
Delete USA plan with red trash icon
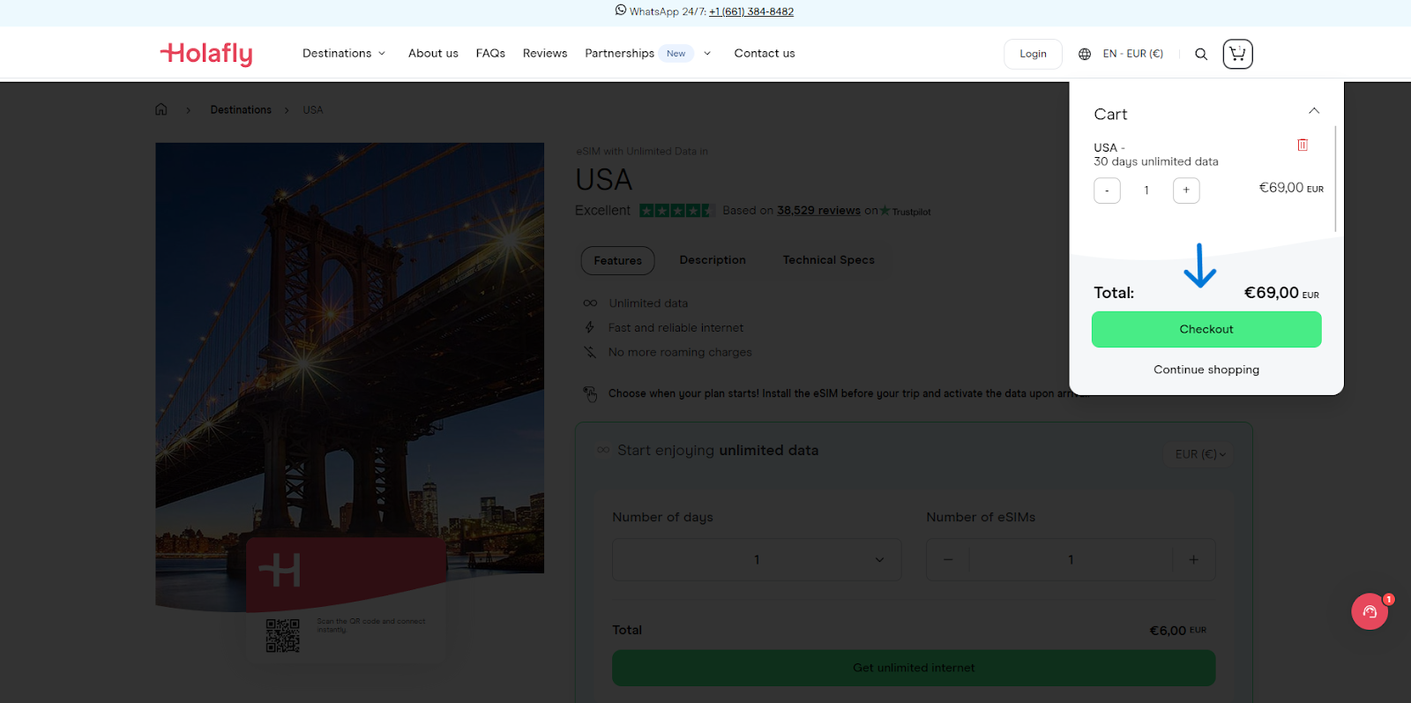tap(1303, 145)
